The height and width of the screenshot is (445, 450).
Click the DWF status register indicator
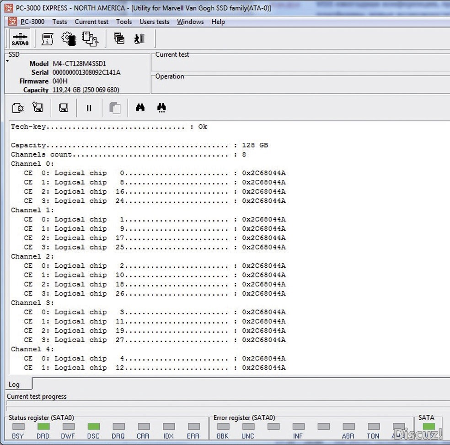pos(68,426)
